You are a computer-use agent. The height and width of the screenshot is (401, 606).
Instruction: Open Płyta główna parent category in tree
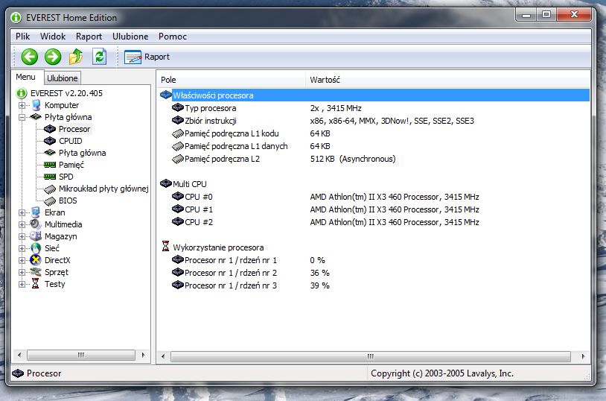click(x=68, y=117)
